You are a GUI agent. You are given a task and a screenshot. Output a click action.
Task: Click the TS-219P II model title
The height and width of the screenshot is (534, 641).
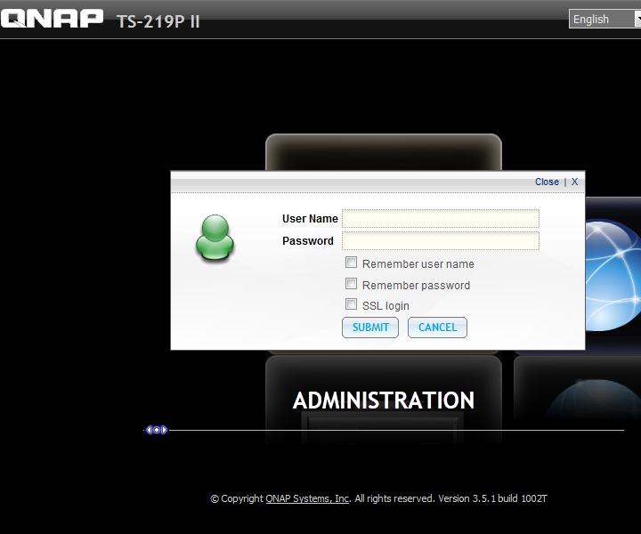[158, 20]
